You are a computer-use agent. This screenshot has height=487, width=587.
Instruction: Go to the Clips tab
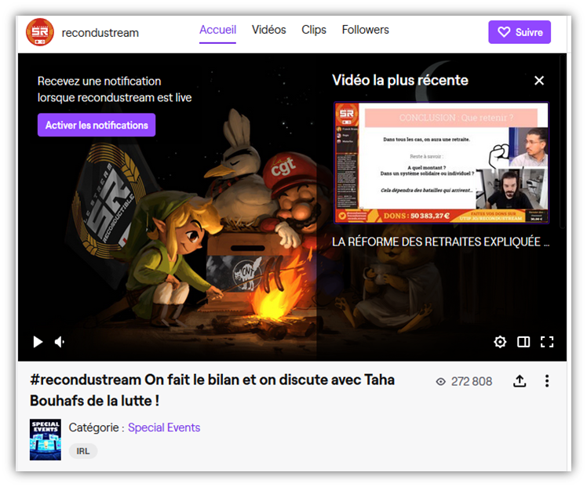tap(314, 30)
